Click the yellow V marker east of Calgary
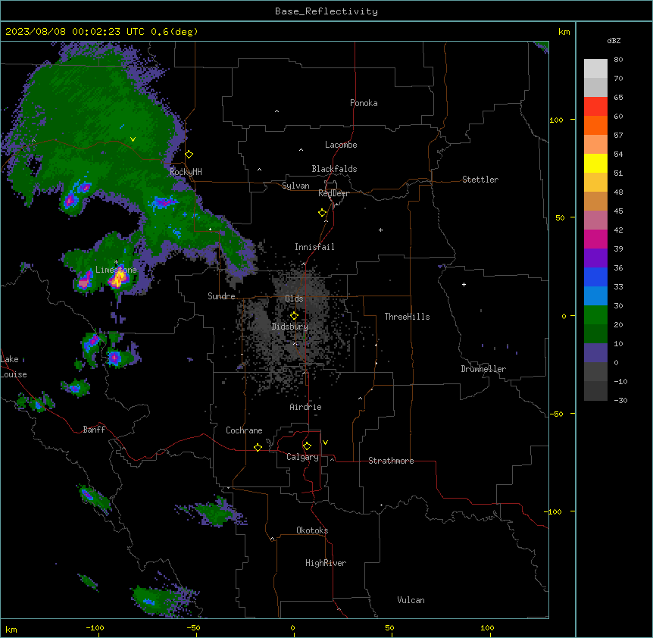This screenshot has height=638, width=653. (325, 443)
